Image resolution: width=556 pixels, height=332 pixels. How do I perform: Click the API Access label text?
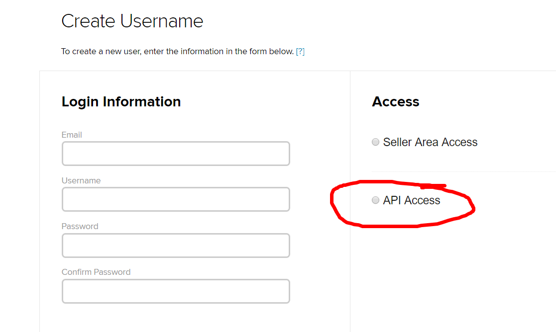[411, 200]
